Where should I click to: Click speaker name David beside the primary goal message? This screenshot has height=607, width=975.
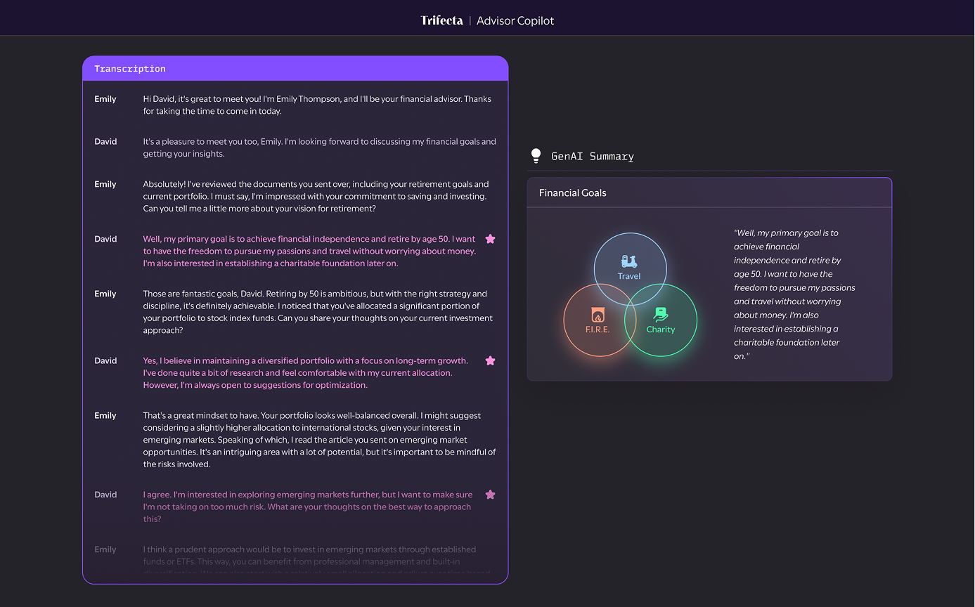click(x=105, y=239)
